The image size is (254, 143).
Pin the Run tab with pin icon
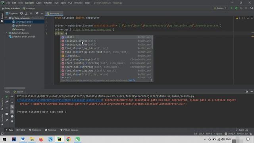[x=7, y=120]
